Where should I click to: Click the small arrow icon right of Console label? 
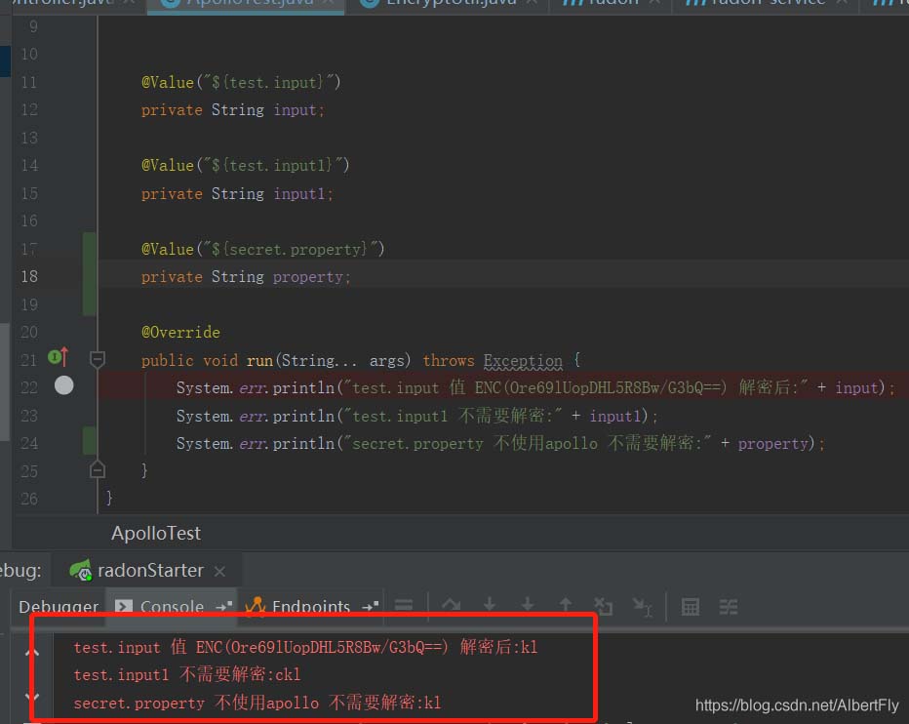pos(223,606)
